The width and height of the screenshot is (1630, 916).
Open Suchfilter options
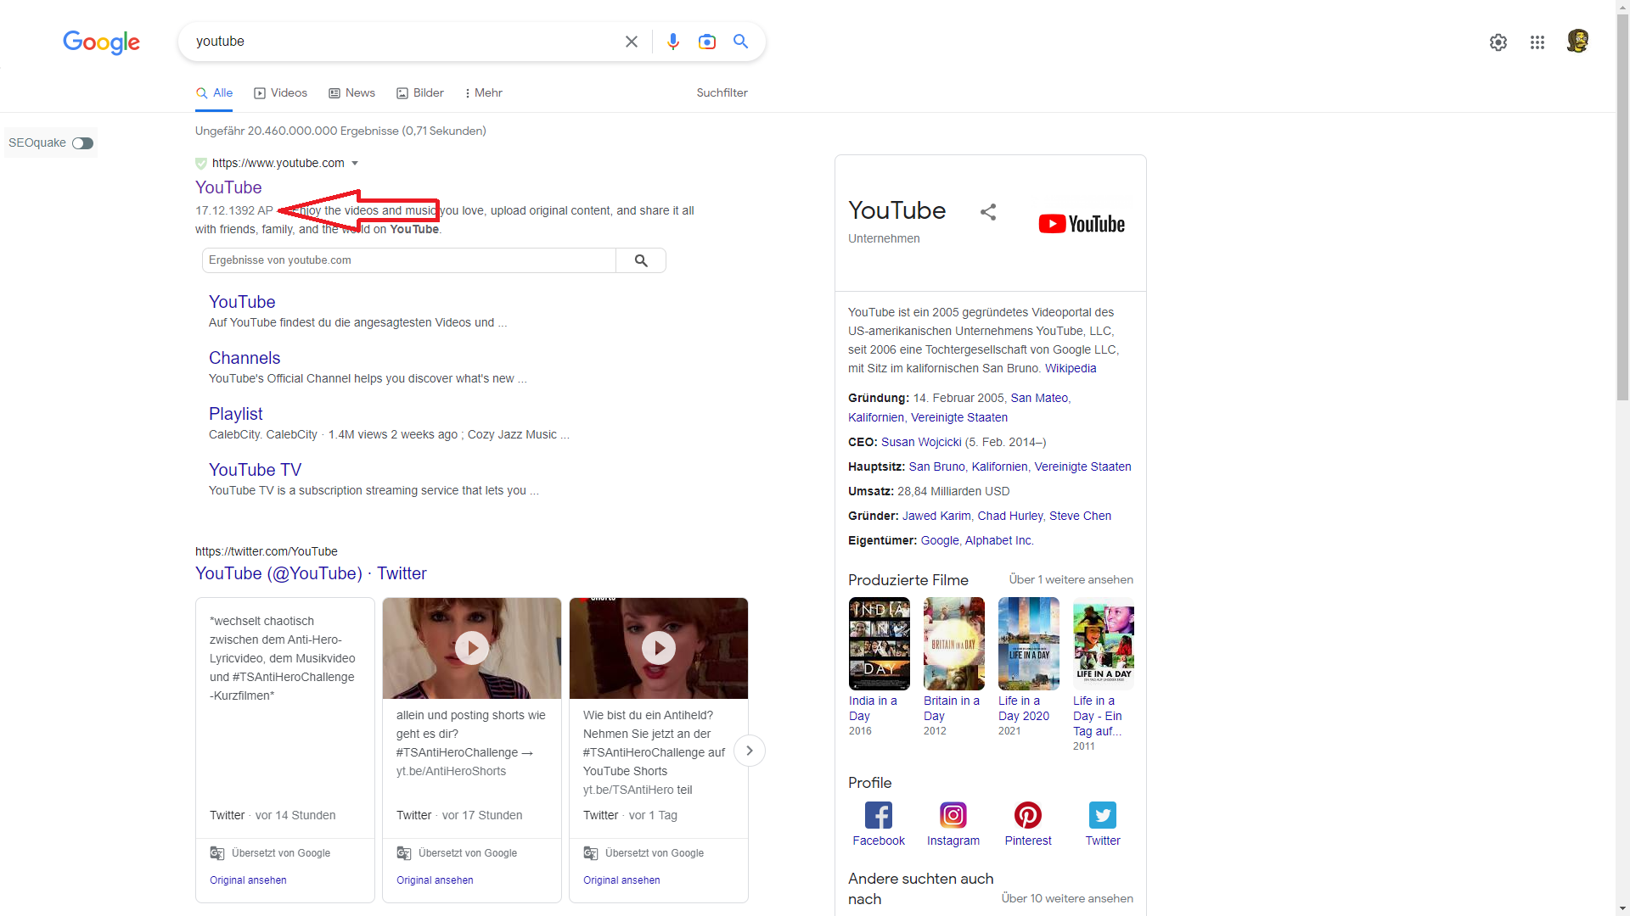(722, 93)
